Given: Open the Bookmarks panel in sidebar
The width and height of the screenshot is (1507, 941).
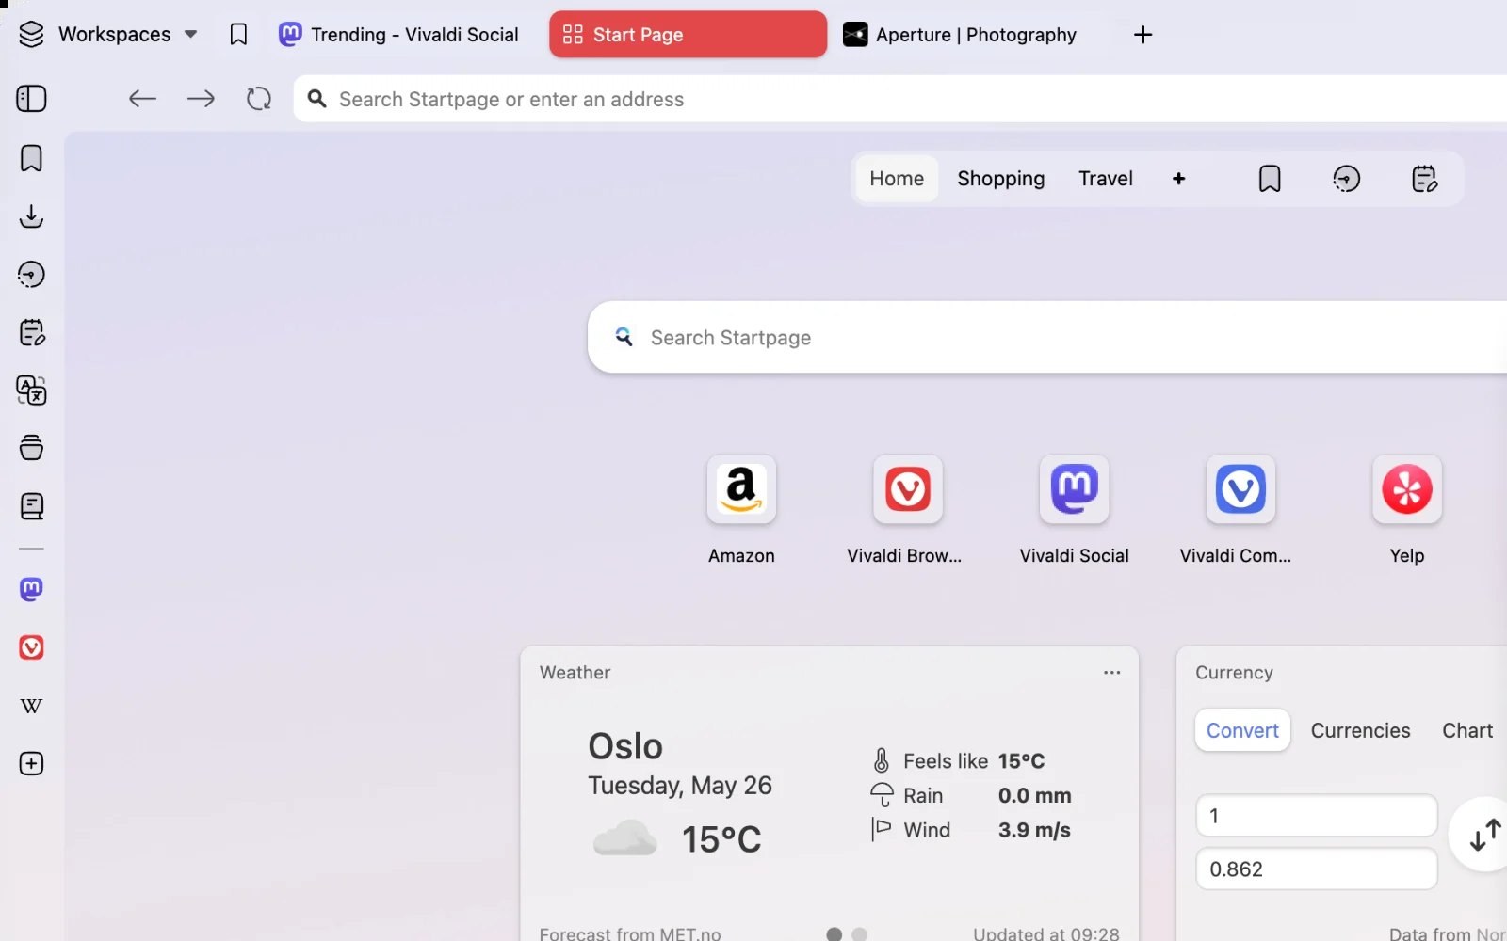Looking at the screenshot, I should [31, 158].
